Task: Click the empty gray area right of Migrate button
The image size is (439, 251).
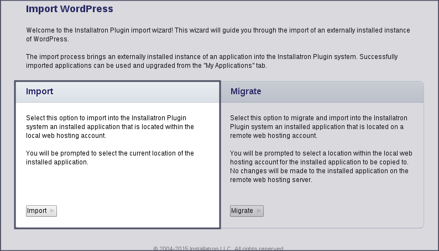Action: 343,211
